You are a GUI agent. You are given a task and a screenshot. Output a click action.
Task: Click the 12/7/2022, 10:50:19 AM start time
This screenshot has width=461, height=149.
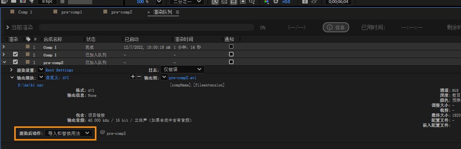point(147,47)
